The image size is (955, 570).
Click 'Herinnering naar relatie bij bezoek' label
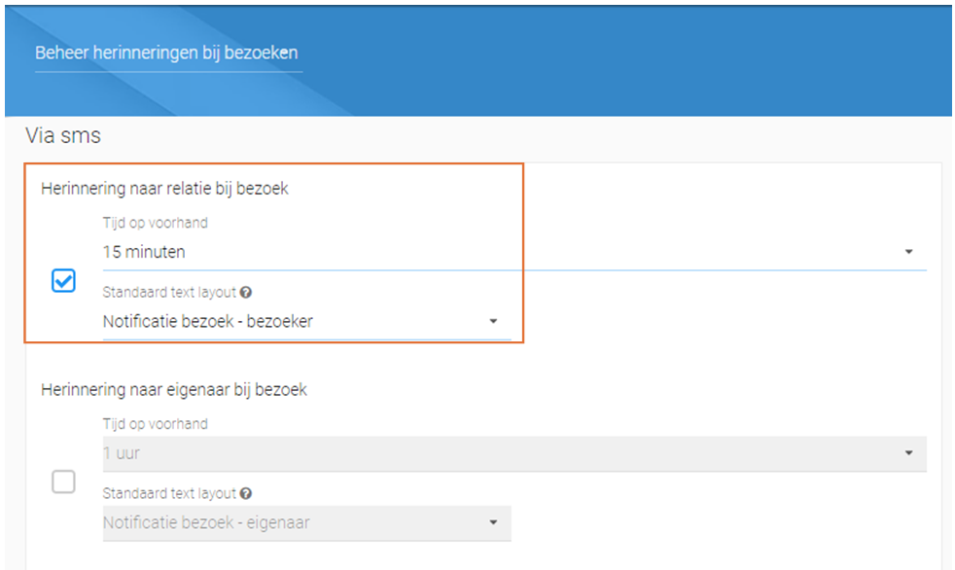point(164,189)
